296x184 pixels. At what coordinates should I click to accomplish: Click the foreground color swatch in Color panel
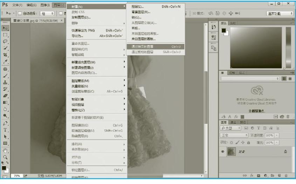coord(223,30)
